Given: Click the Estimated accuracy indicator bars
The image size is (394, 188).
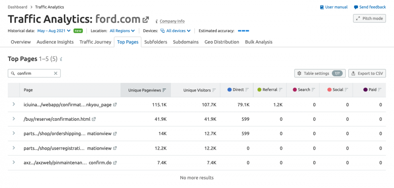Looking at the screenshot, I should pyautogui.click(x=243, y=31).
